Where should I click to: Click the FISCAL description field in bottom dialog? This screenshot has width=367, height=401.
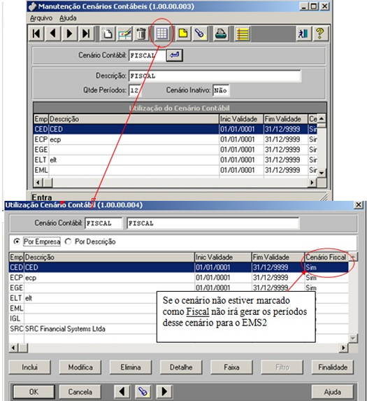[x=213, y=223]
